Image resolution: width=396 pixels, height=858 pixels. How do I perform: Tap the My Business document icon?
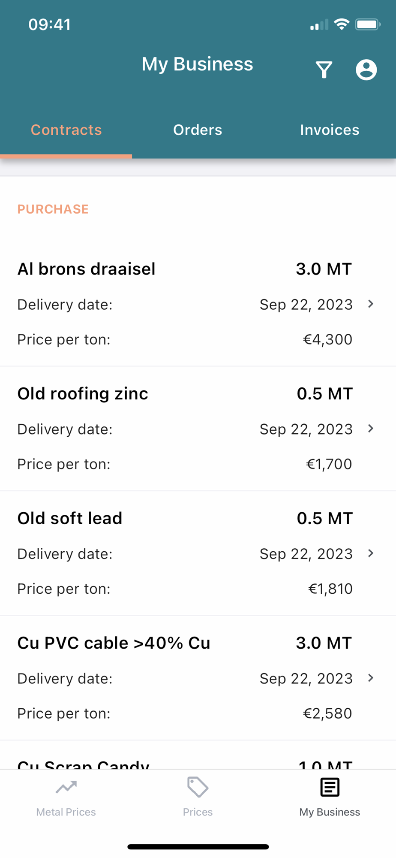pos(330,787)
